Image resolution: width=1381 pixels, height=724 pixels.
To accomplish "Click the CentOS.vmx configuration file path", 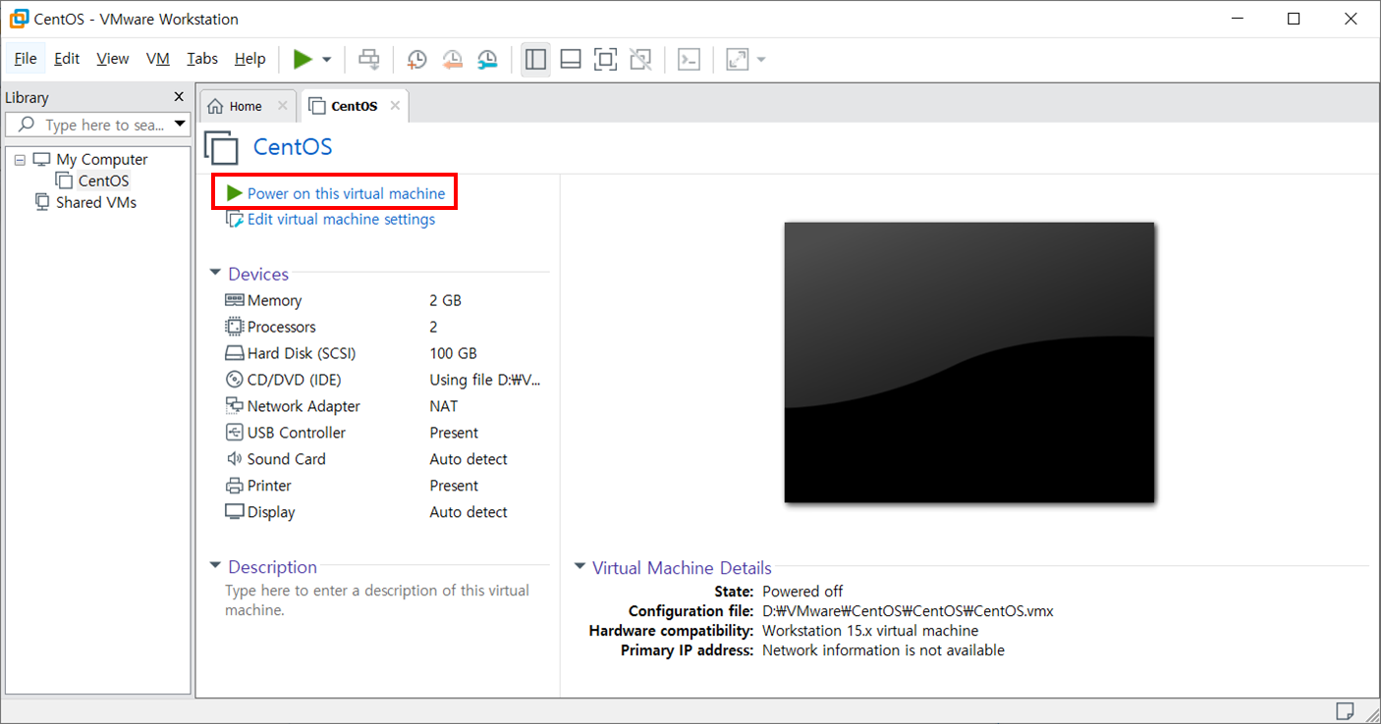I will tap(908, 610).
